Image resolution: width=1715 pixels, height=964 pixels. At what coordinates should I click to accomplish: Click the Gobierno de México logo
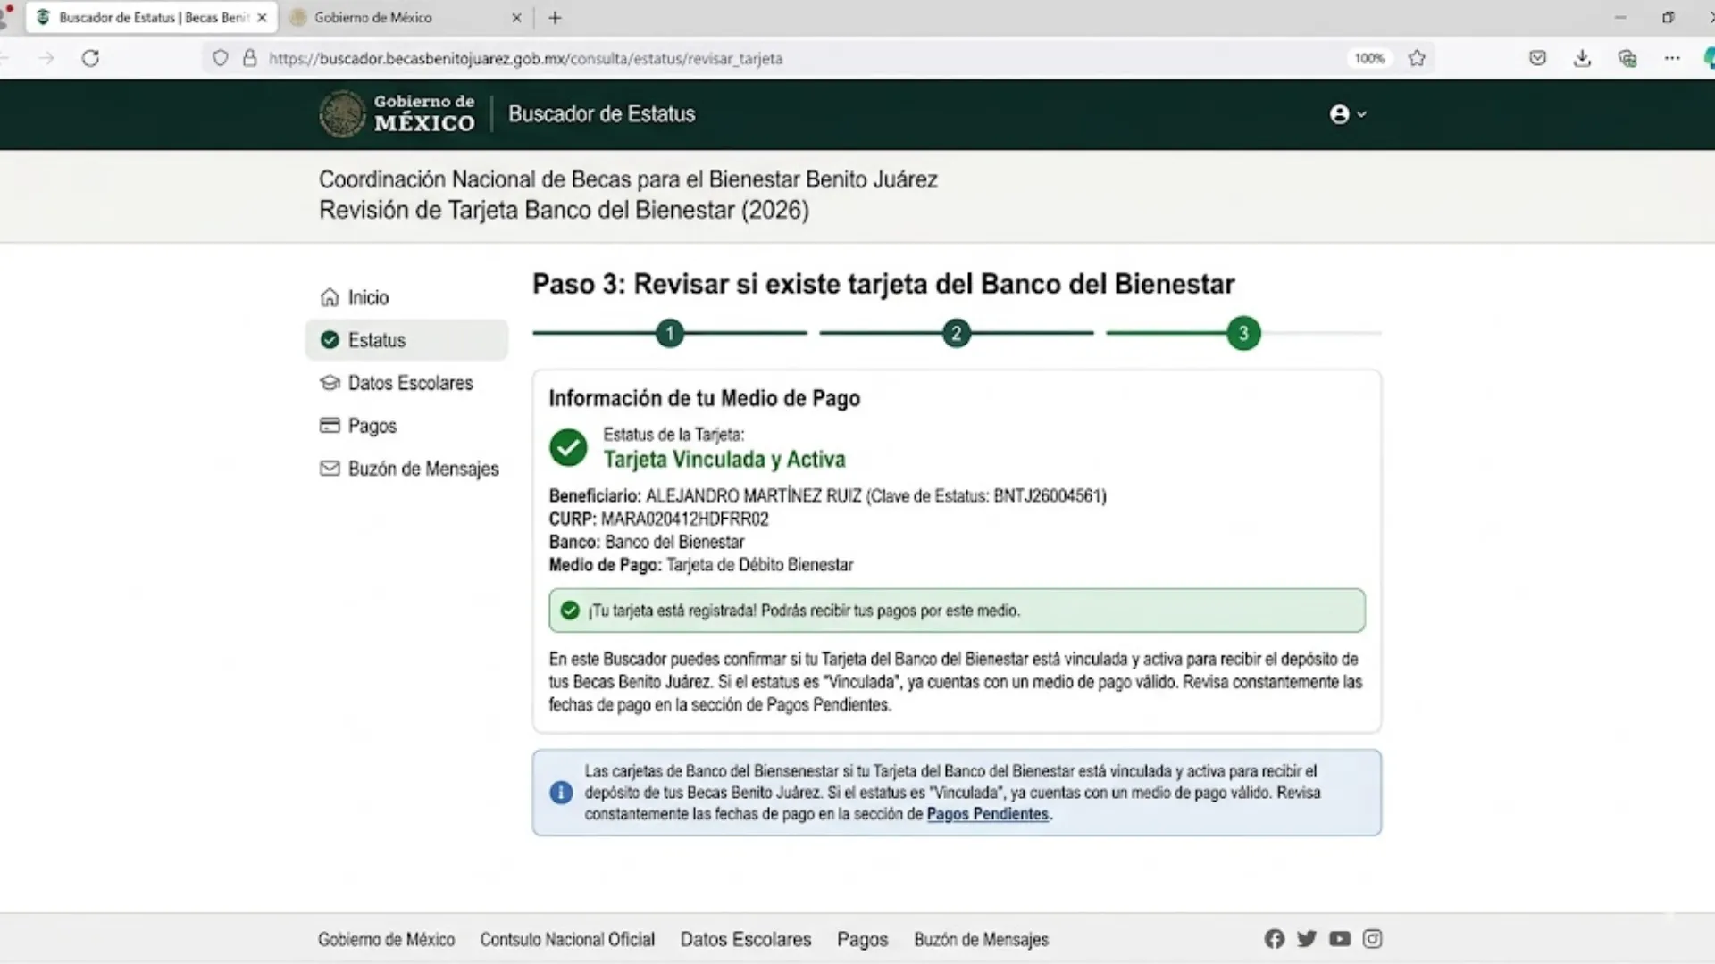pos(397,114)
